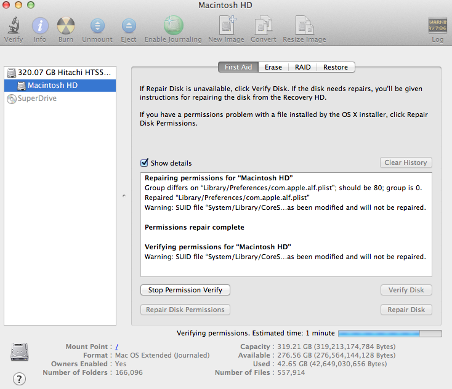Viewport: 452px width, 389px height.
Task: Click "Repairing permissions for Macintosh HD" log heading
Action: pyautogui.click(x=219, y=178)
